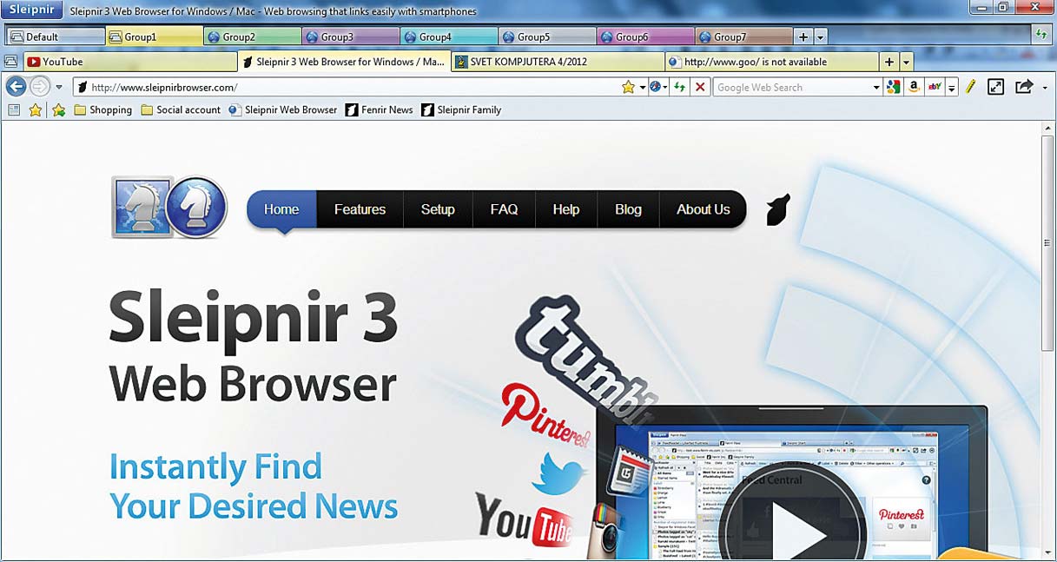This screenshot has width=1057, height=562.
Task: Switch to the Group5 tab group
Action: coord(546,37)
